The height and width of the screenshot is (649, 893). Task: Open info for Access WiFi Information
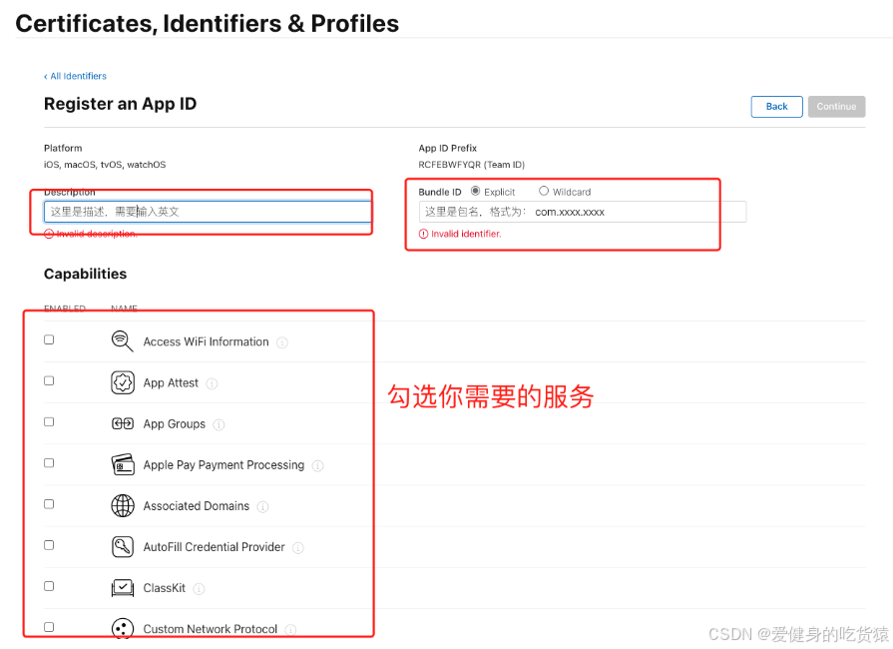click(x=282, y=342)
